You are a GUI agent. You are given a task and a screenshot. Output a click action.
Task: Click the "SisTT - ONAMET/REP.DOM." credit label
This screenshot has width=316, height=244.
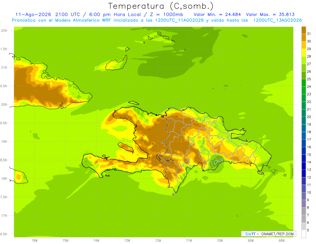(x=269, y=234)
